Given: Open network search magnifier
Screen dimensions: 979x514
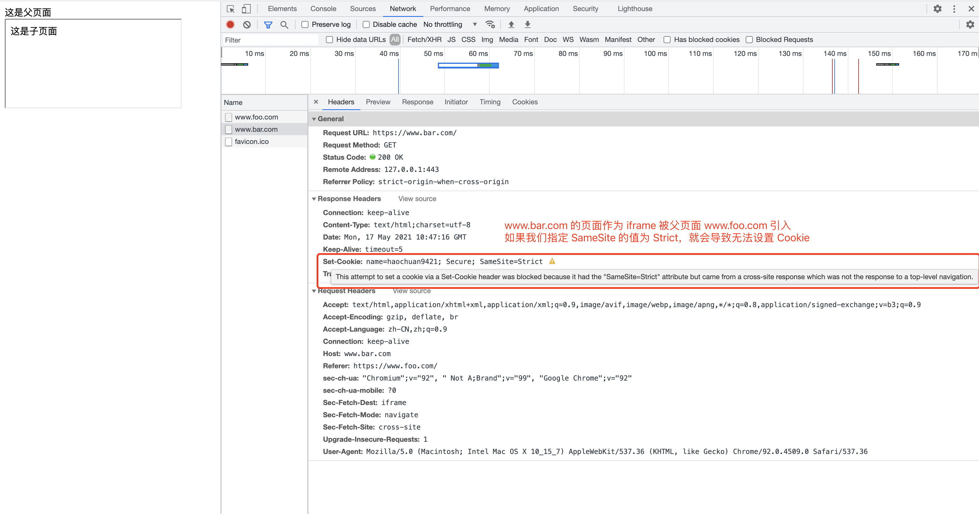Looking at the screenshot, I should [x=284, y=25].
